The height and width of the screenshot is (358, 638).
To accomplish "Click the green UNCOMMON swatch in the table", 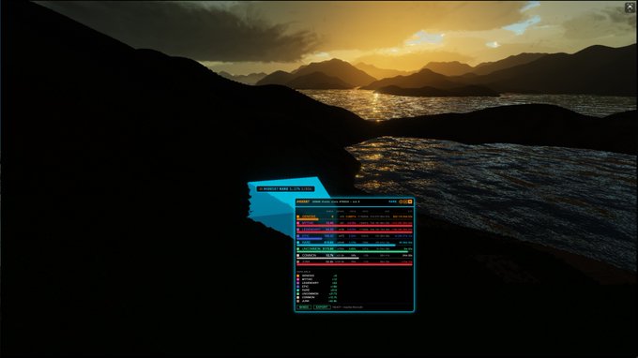I will pyautogui.click(x=297, y=248).
